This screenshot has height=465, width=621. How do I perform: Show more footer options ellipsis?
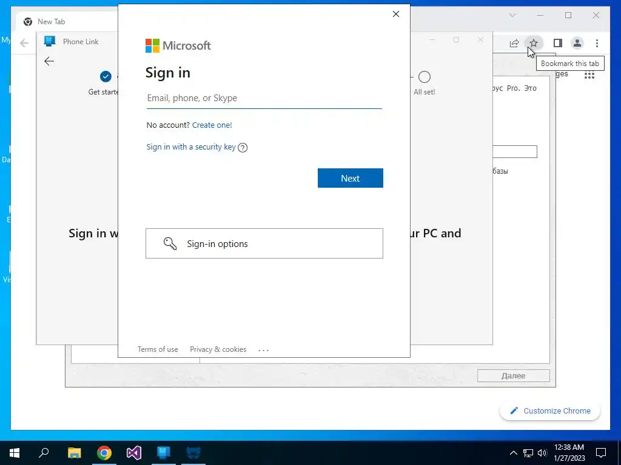[x=263, y=350]
